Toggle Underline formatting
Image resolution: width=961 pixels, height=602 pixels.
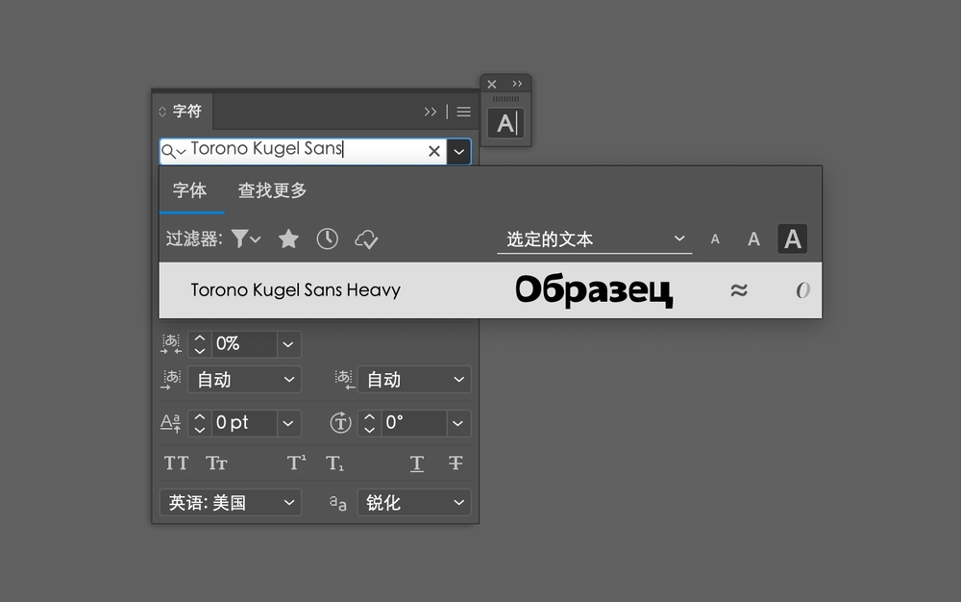click(x=417, y=464)
